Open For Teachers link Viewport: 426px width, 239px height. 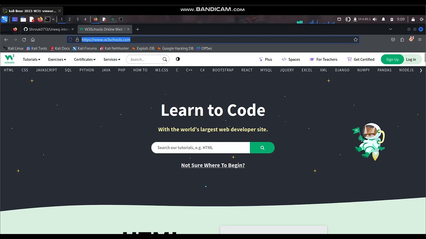[x=323, y=59]
